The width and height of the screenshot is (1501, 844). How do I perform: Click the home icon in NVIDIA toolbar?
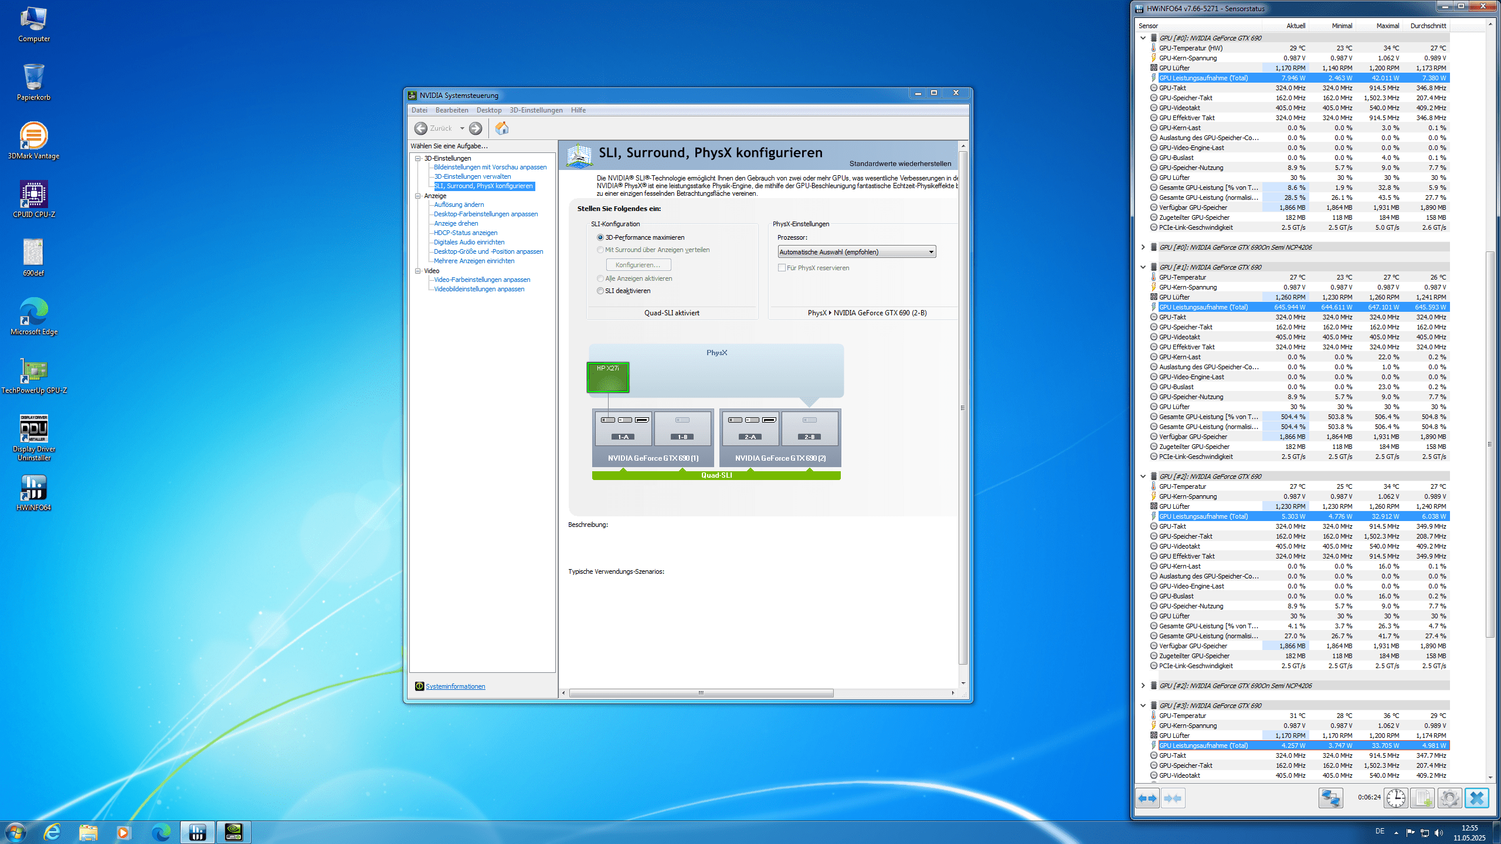tap(502, 128)
